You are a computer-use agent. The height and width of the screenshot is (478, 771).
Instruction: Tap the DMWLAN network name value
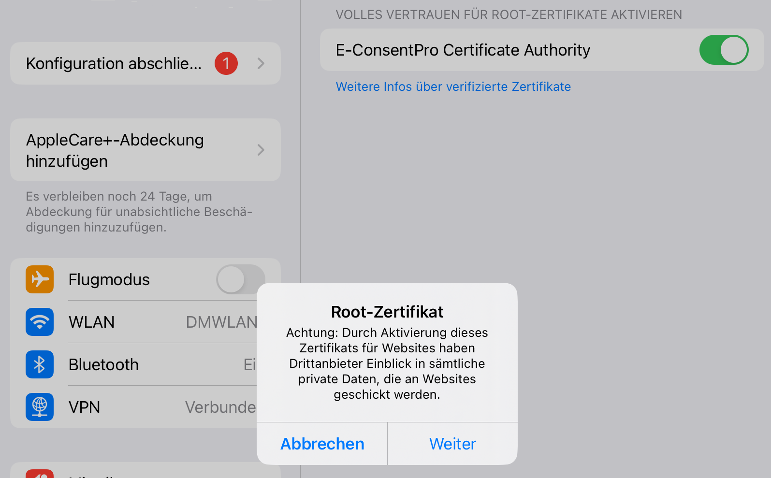tap(221, 322)
